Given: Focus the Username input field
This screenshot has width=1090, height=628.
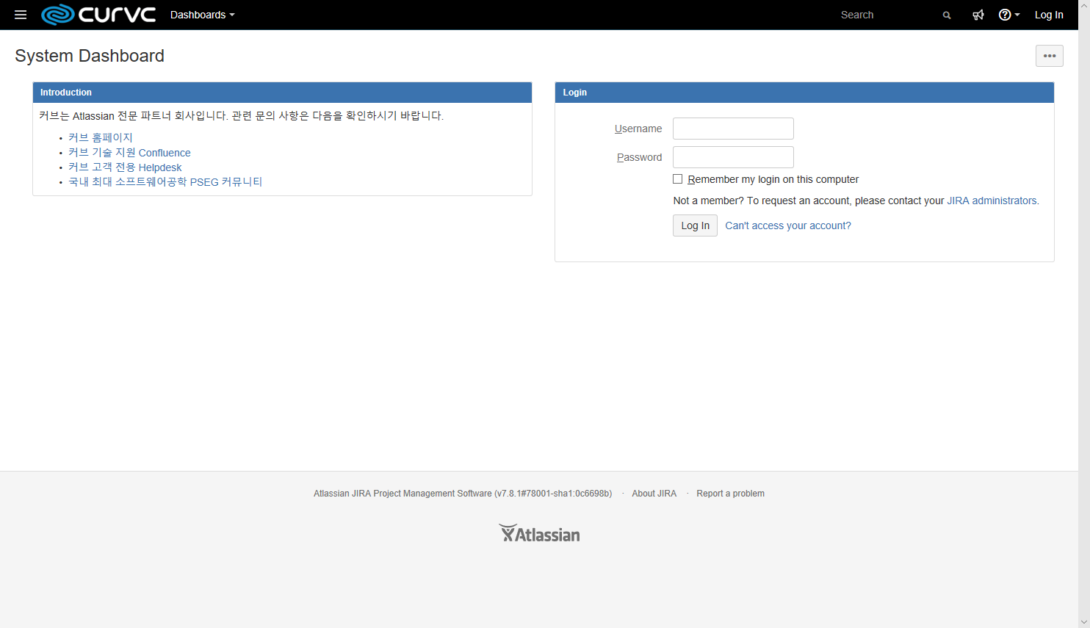Looking at the screenshot, I should tap(733, 129).
